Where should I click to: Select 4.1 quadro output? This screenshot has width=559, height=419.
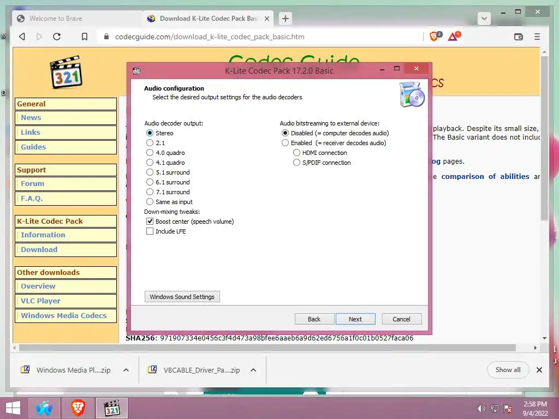165,163
